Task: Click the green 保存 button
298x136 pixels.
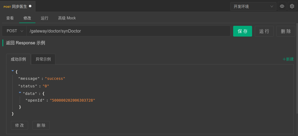Action: [243, 31]
